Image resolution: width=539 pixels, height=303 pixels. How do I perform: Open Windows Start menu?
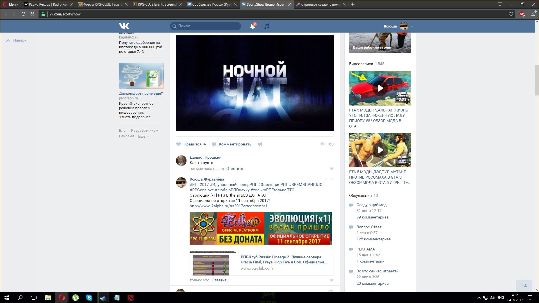(7, 298)
